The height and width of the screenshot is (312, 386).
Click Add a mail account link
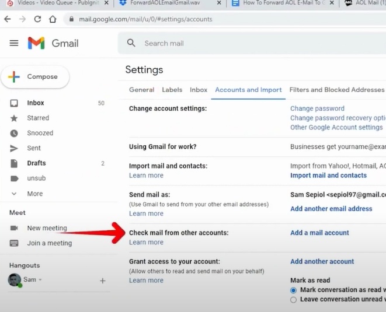pos(319,233)
